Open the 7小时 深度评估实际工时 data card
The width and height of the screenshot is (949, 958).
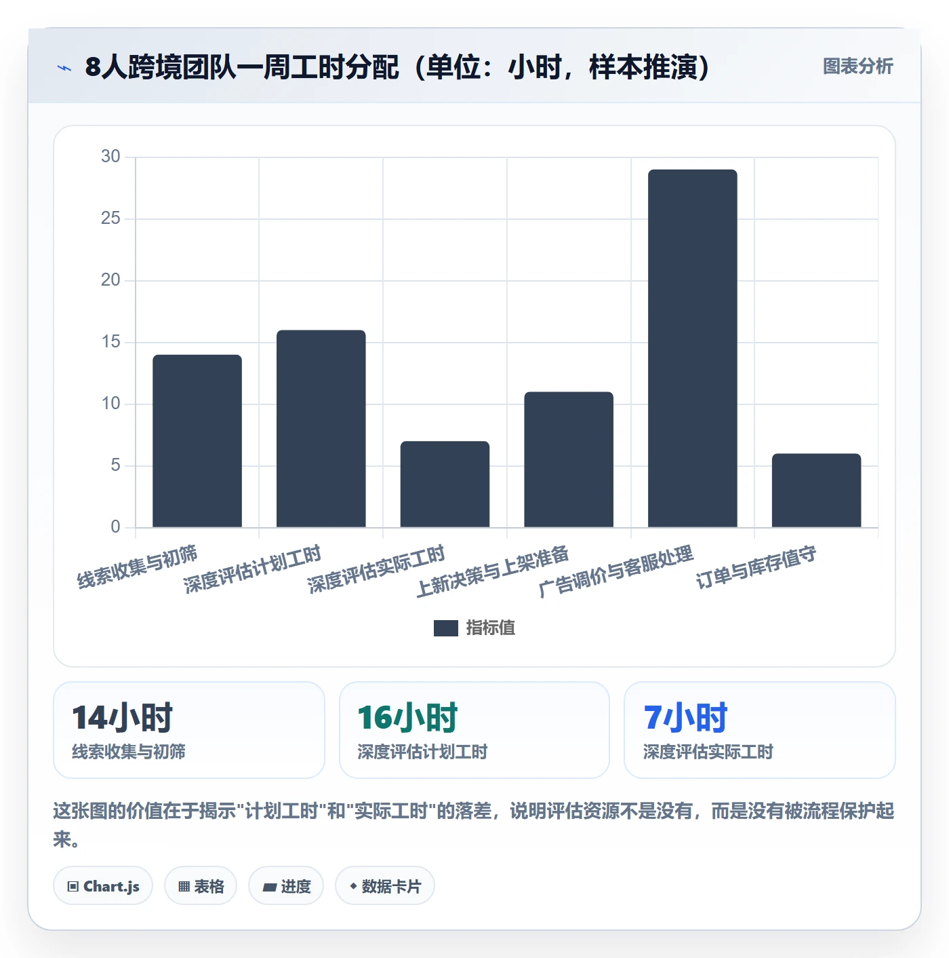pos(760,730)
